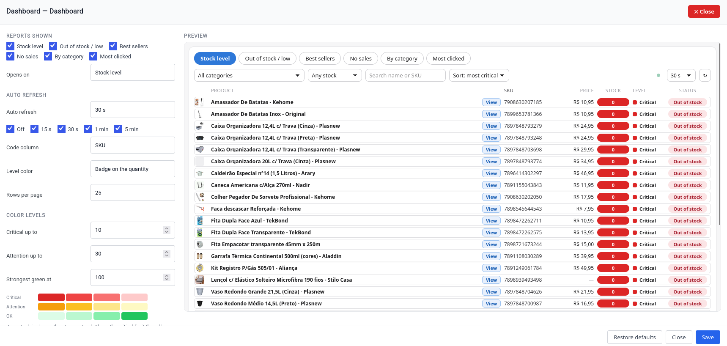Click the Rows per page field
Image resolution: width=727 pixels, height=346 pixels.
pos(133,192)
